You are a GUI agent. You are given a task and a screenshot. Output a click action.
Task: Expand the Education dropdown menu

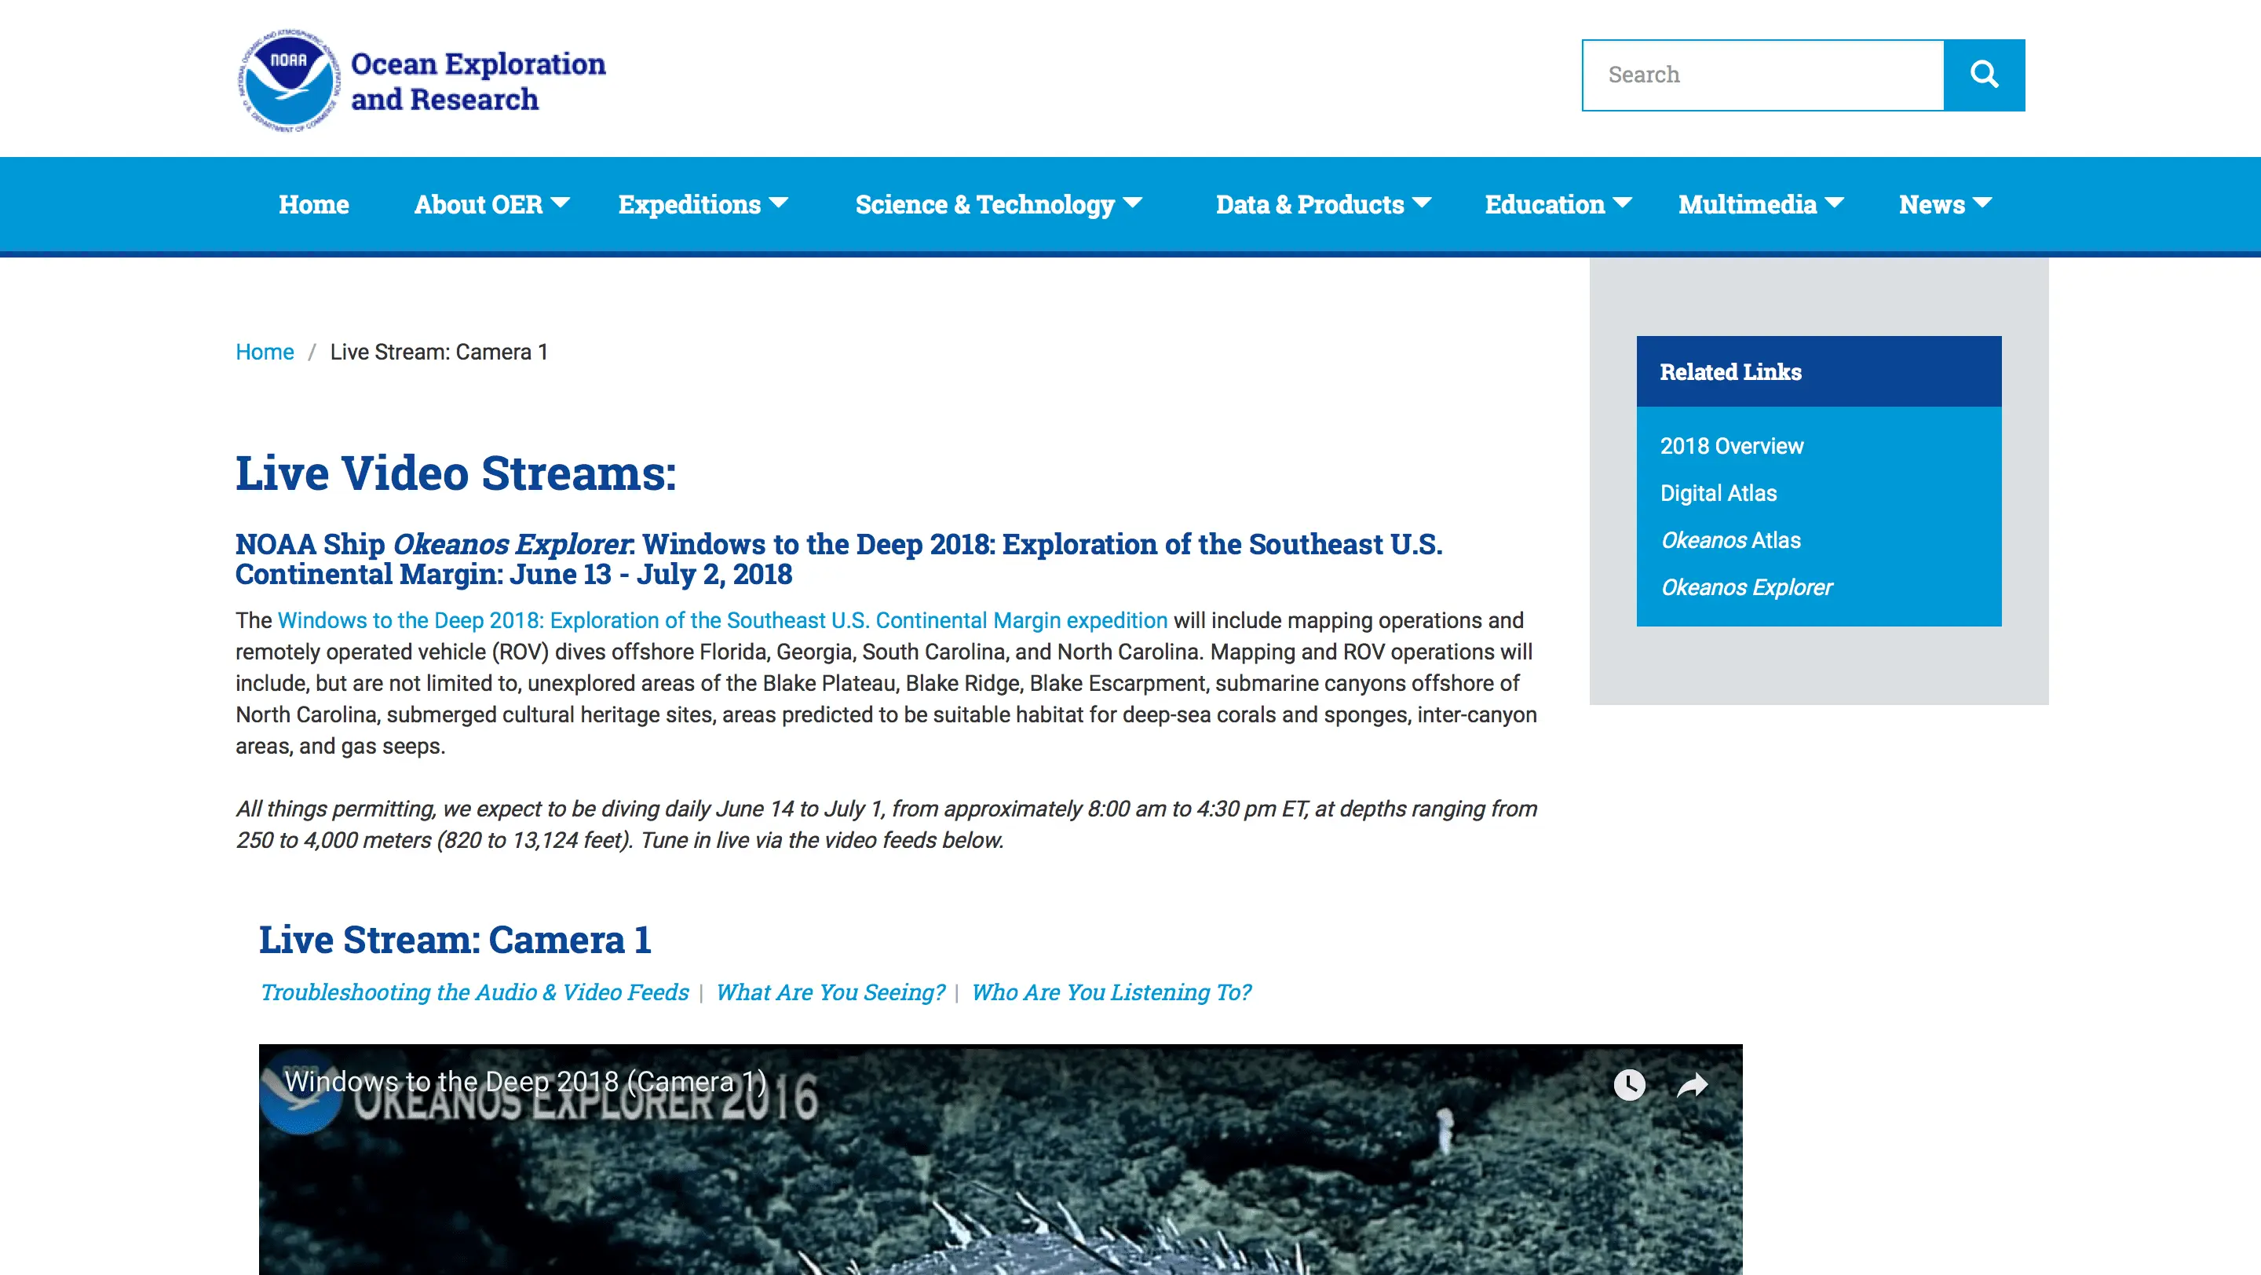[x=1557, y=204]
